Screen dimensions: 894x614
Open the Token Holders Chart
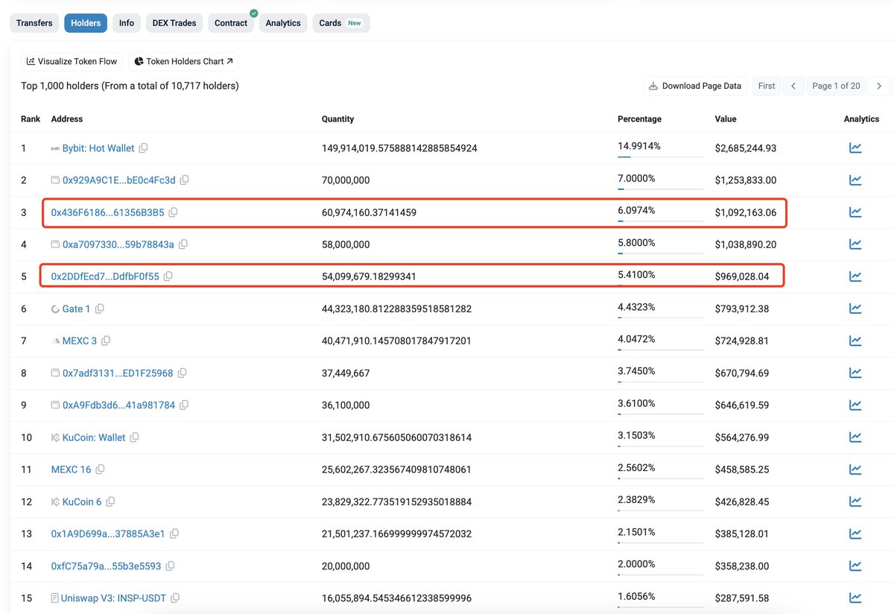(183, 61)
